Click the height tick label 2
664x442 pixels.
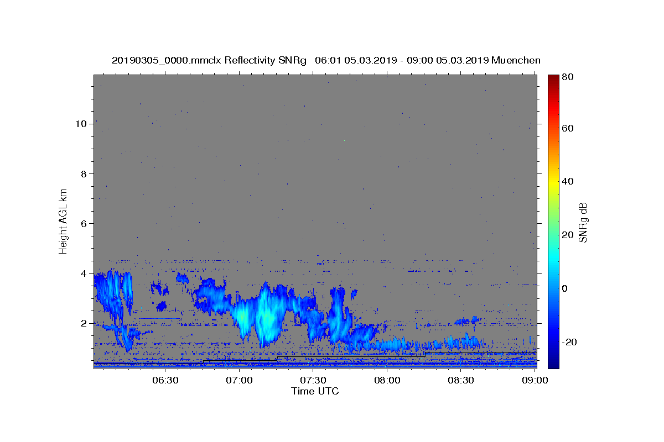pos(84,323)
